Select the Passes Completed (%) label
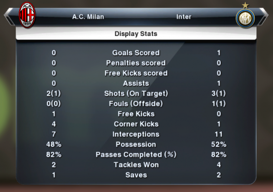Viewport: 273px width, 192px height. click(136, 155)
